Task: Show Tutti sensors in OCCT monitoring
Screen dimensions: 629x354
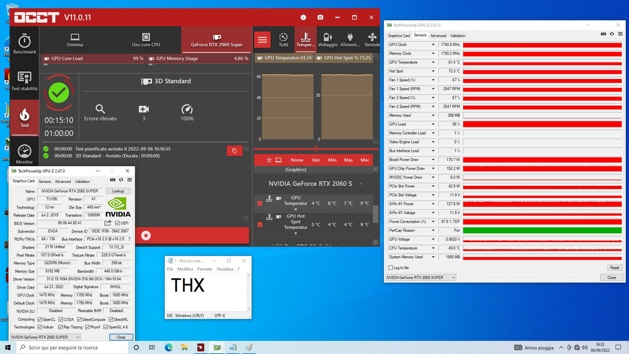Action: pyautogui.click(x=284, y=40)
